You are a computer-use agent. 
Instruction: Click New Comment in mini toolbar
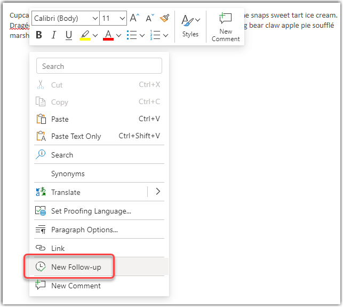226,27
